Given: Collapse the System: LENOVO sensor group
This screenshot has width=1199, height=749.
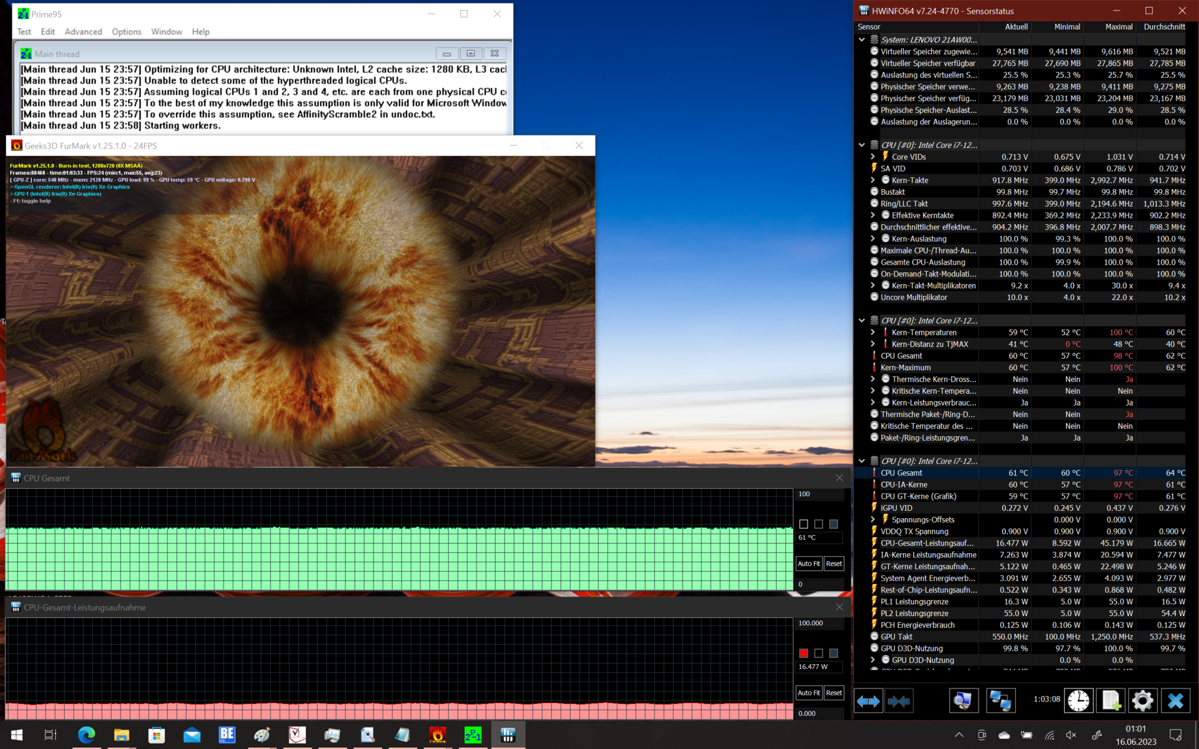Looking at the screenshot, I should [x=862, y=39].
